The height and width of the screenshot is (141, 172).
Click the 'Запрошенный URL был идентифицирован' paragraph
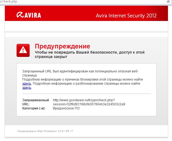(80, 73)
